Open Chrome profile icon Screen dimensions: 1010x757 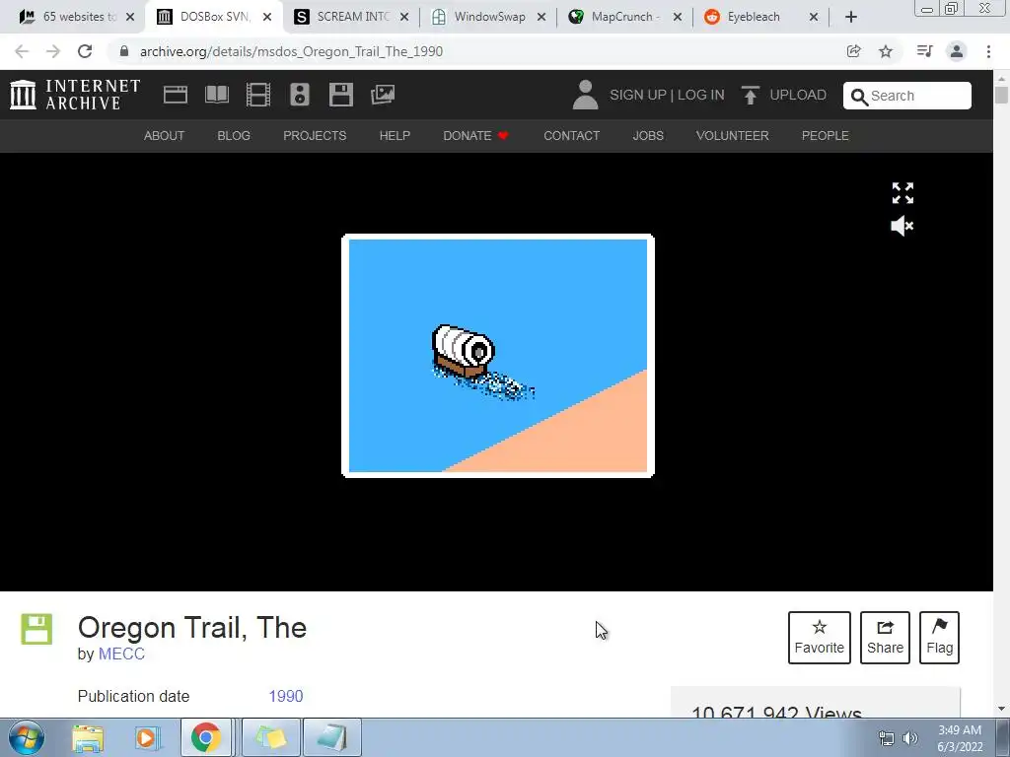click(x=957, y=51)
